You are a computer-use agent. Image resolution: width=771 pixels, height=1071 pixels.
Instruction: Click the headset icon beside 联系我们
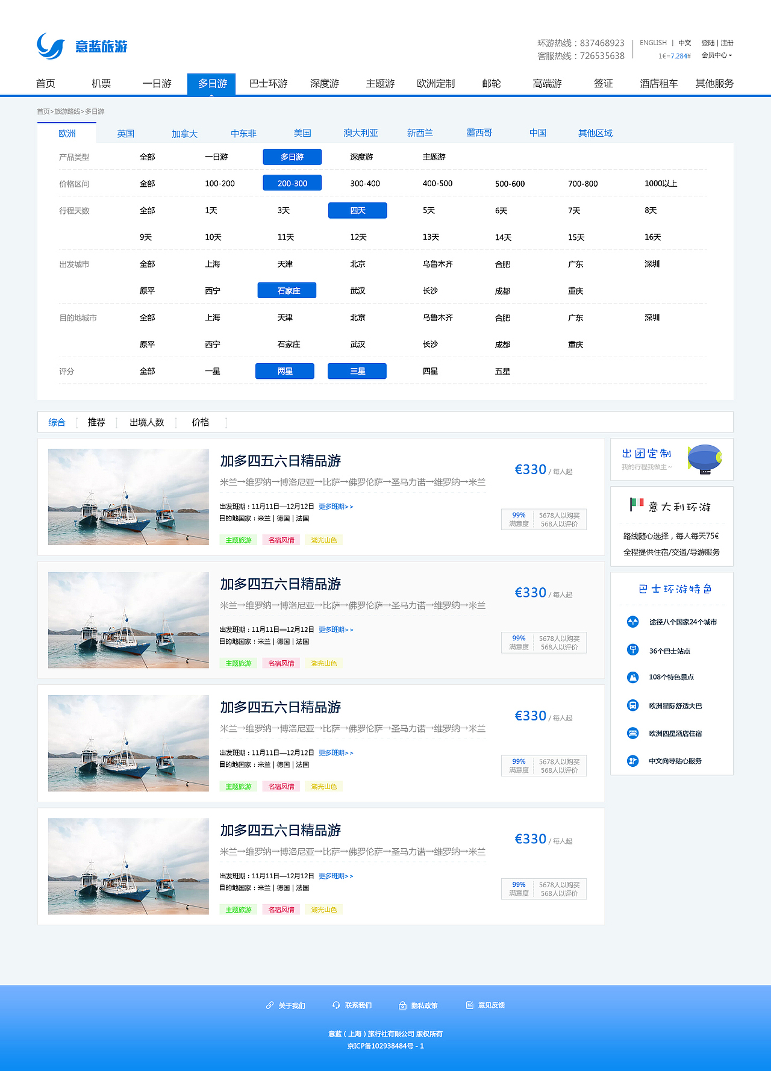click(x=336, y=1005)
